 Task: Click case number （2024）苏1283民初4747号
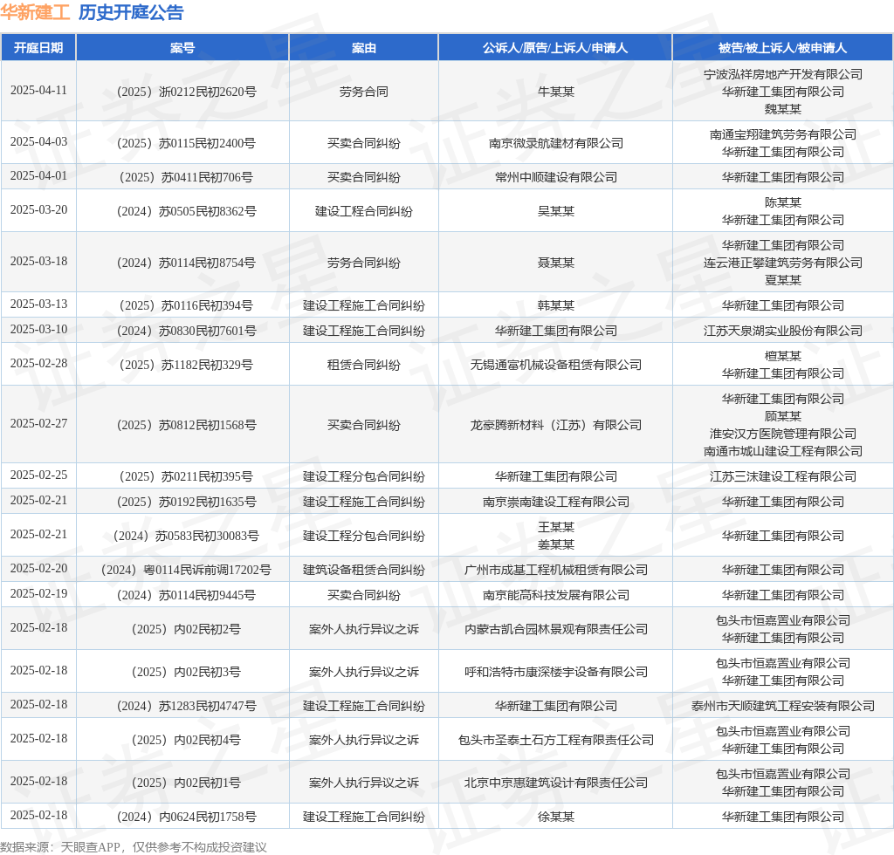(183, 707)
